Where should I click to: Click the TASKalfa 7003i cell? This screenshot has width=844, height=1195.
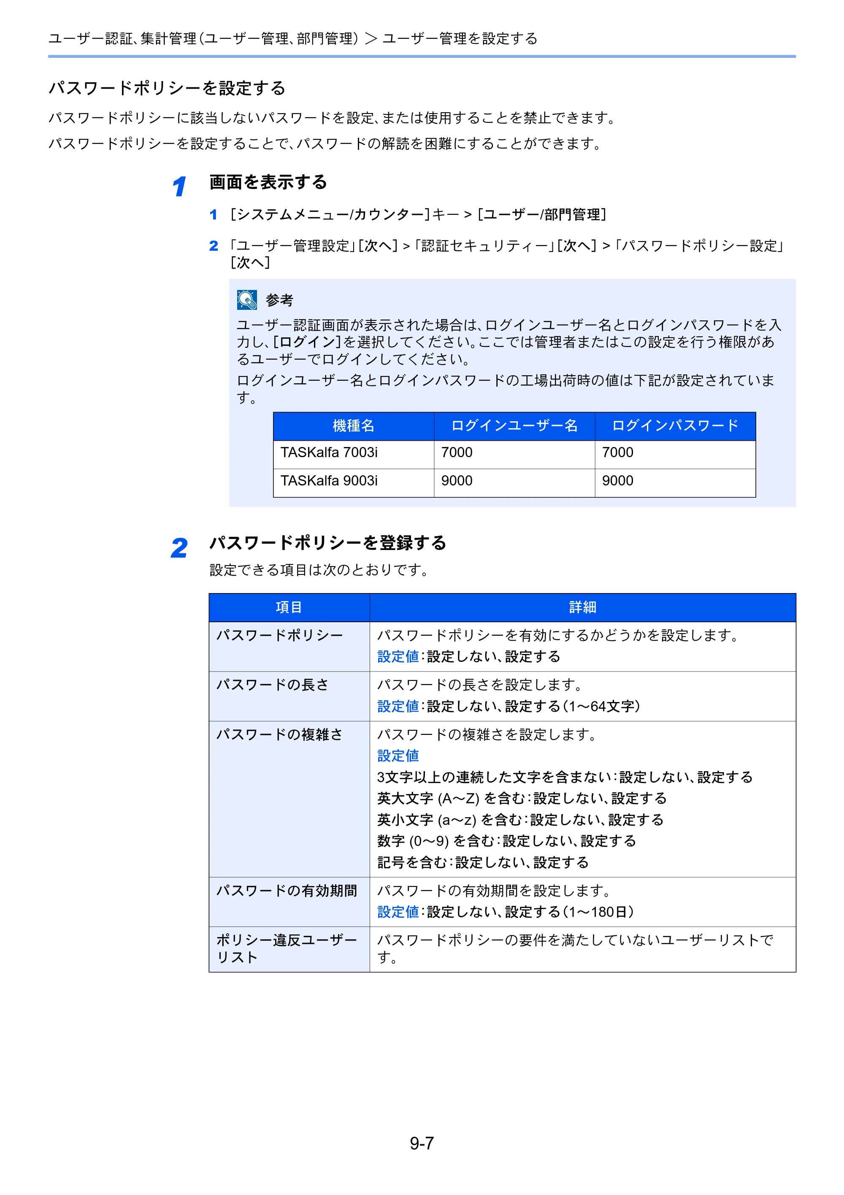click(x=354, y=454)
